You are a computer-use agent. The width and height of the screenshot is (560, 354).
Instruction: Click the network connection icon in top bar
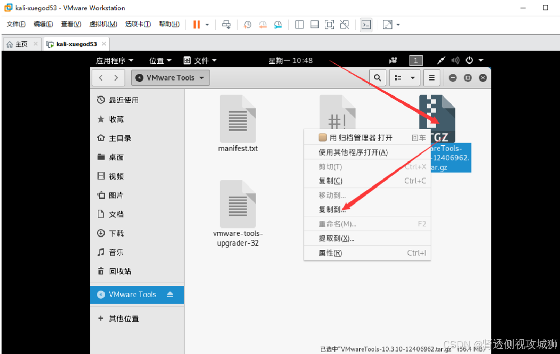(x=441, y=61)
